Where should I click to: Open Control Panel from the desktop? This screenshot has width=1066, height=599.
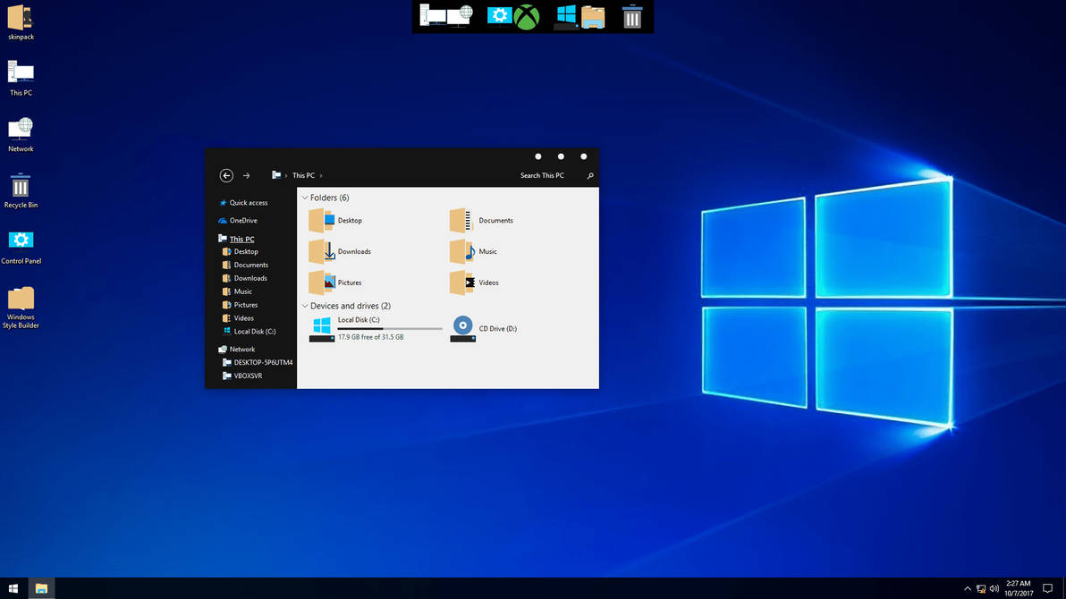pos(21,240)
